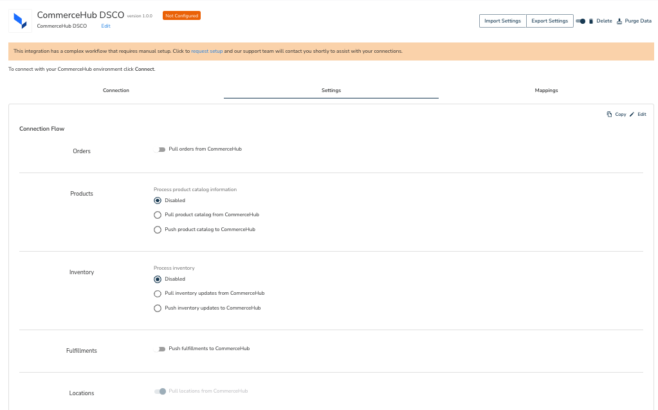Click the Products row label

[82, 194]
